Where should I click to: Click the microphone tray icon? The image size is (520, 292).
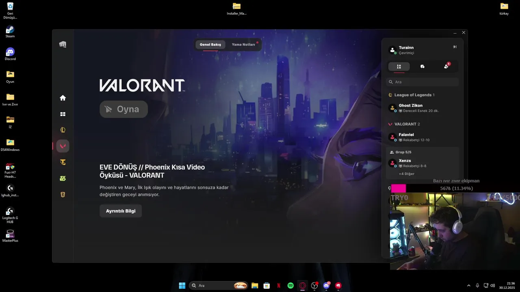477,286
